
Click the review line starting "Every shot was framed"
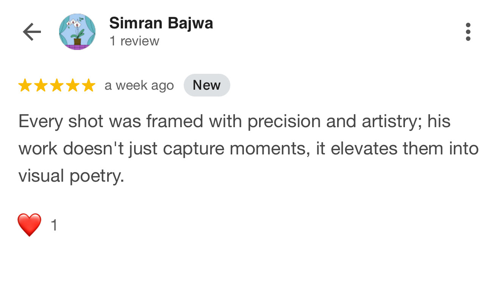[234, 122]
